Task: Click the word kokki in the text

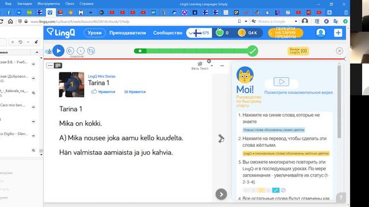Action: coord(92,124)
